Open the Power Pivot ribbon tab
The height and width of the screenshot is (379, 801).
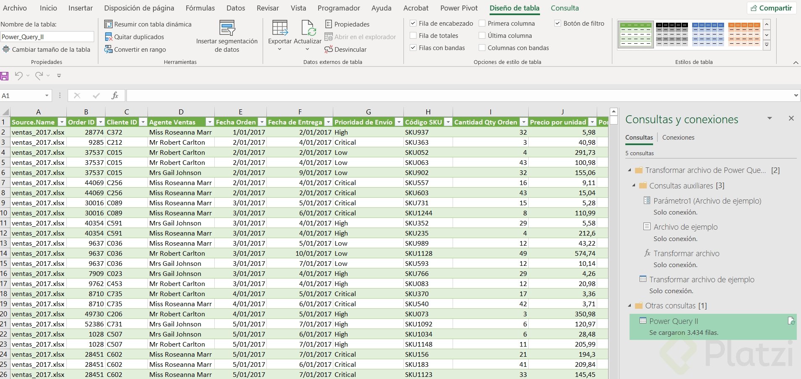pos(459,8)
